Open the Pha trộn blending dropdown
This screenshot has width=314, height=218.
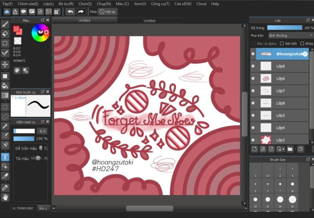tap(291, 35)
